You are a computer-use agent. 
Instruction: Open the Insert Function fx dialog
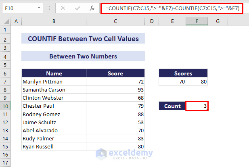tap(92, 8)
